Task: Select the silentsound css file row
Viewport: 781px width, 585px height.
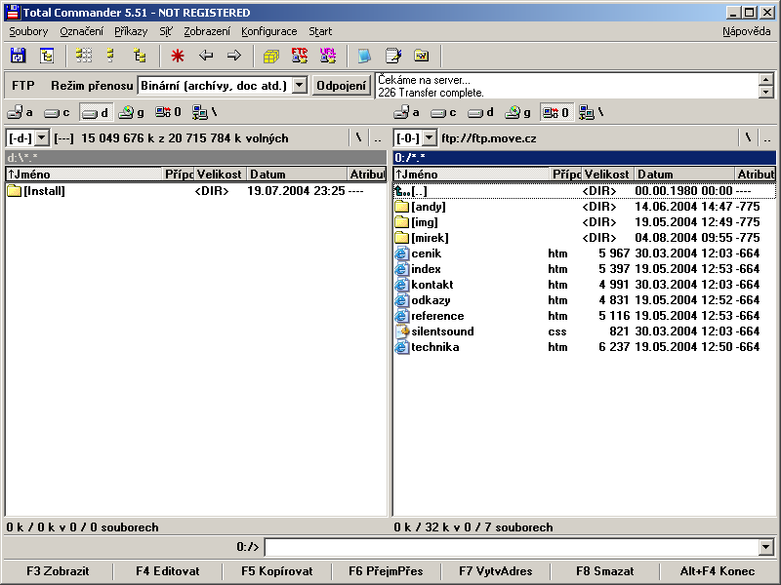Action: [x=584, y=331]
